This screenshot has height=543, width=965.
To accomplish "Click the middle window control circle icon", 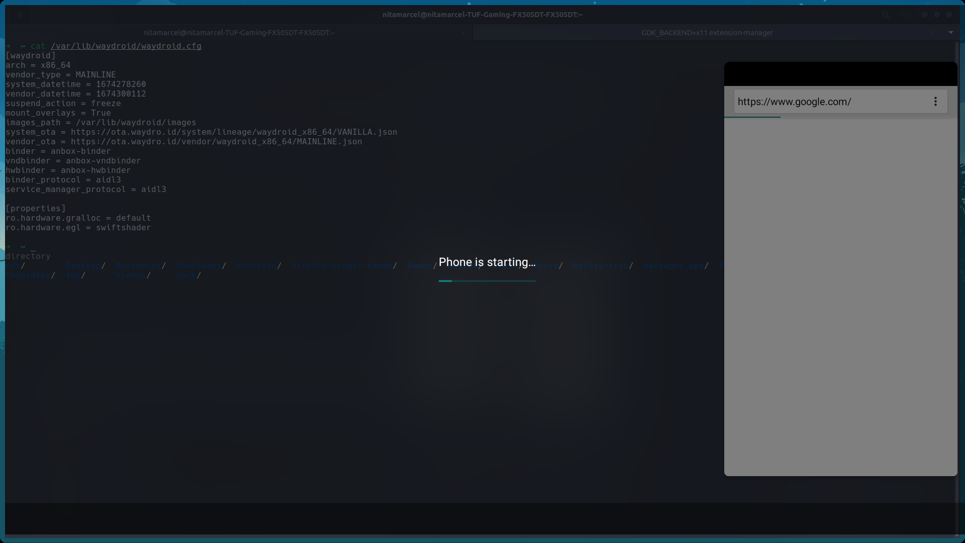I will [937, 15].
